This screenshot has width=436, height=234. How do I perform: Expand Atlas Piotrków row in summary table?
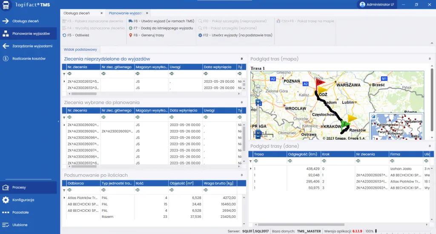coord(64,198)
